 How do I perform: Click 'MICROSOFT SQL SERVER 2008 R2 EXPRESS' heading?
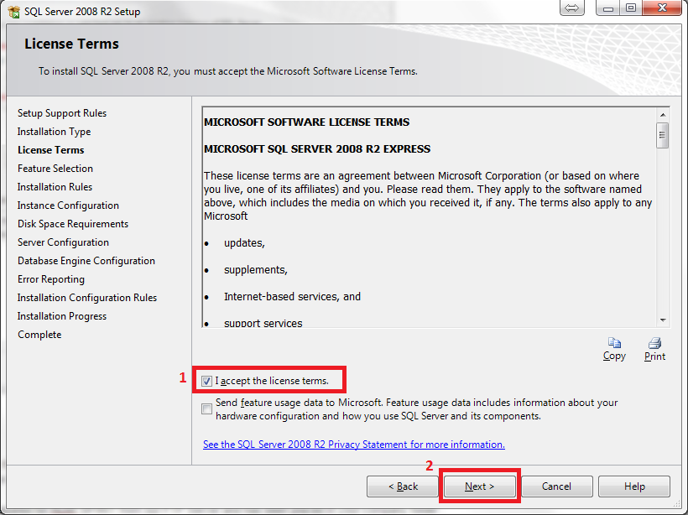(317, 148)
